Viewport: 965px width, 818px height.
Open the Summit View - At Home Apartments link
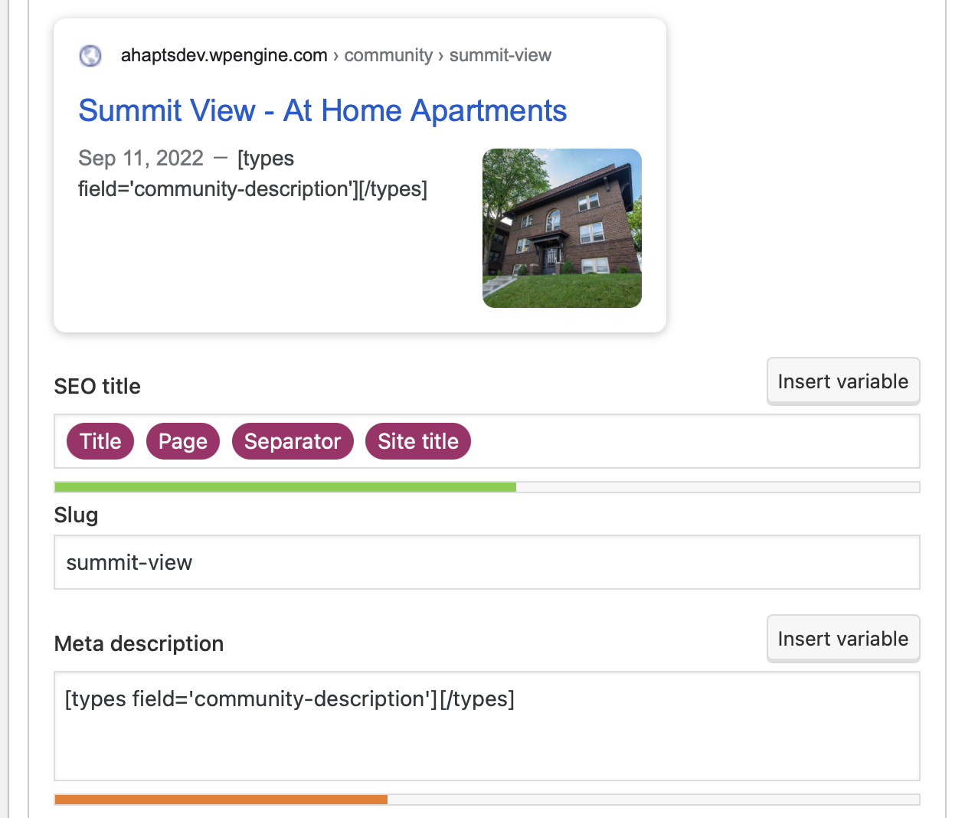(x=322, y=111)
